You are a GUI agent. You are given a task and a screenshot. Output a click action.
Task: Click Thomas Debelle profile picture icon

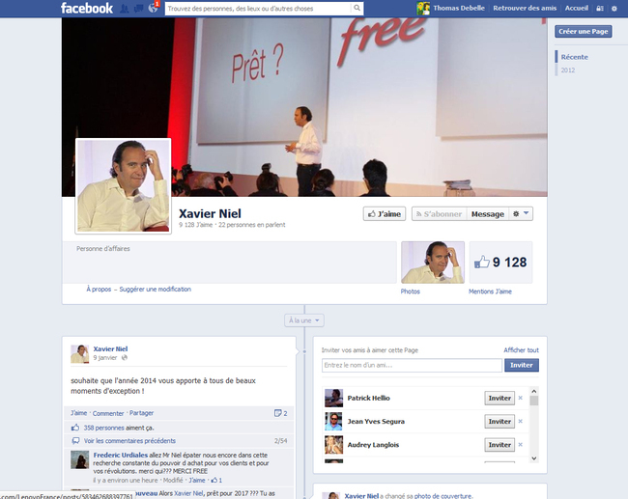pos(423,9)
